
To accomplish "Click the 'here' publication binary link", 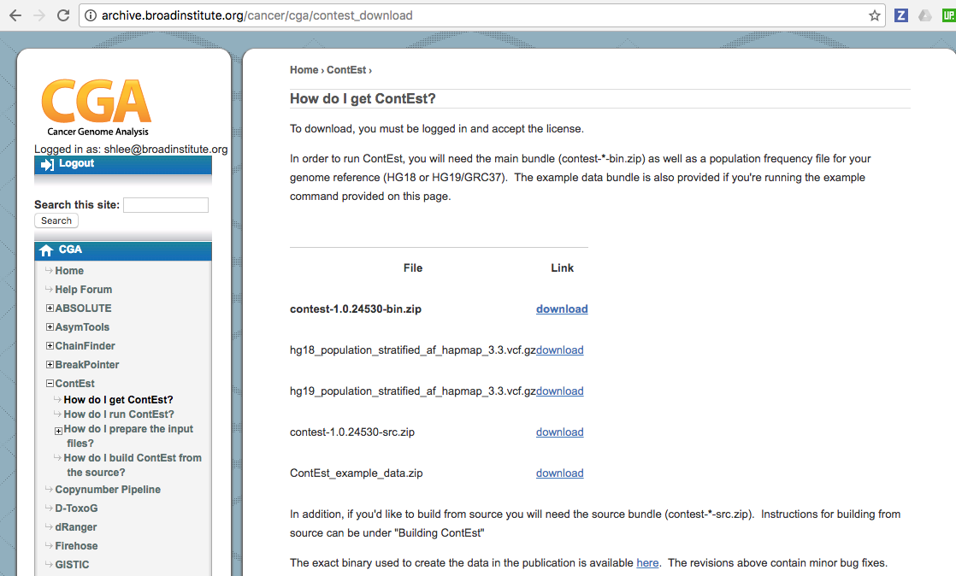I will click(647, 562).
